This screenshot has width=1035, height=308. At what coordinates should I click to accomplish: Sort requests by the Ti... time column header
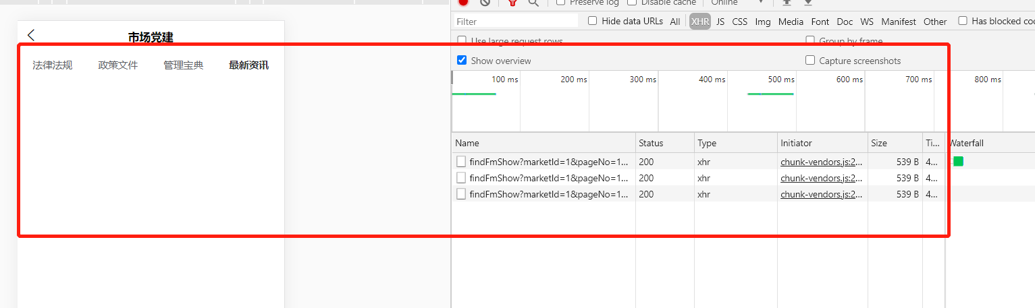point(933,143)
